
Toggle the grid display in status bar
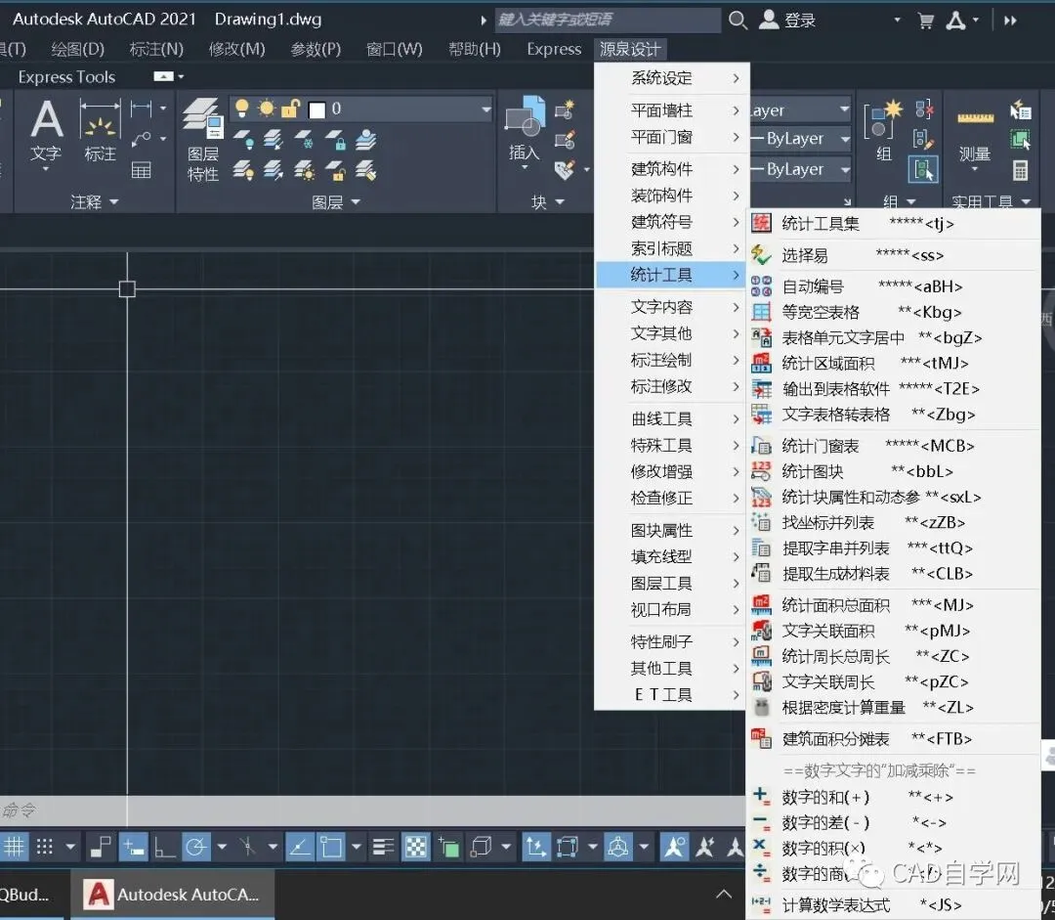(14, 847)
